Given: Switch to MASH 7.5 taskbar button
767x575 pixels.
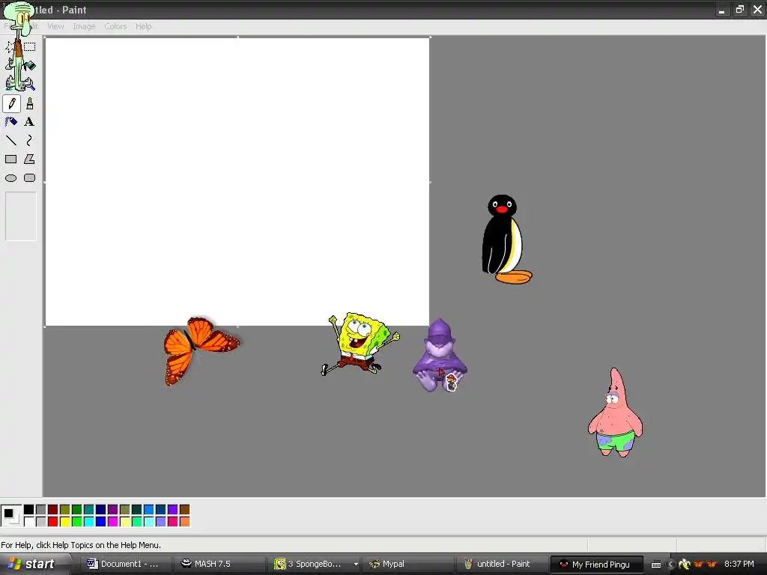Looking at the screenshot, I should (219, 565).
